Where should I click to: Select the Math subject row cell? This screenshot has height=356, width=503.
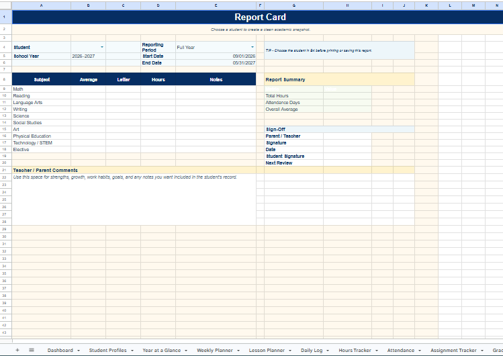click(42, 89)
